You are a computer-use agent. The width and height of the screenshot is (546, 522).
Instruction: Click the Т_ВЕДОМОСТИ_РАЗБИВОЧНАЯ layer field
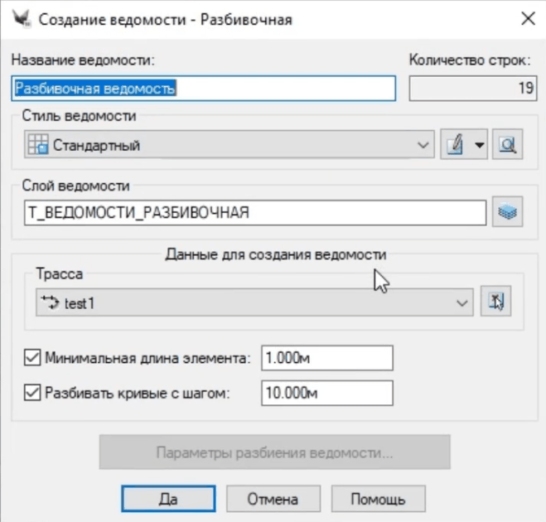click(255, 212)
